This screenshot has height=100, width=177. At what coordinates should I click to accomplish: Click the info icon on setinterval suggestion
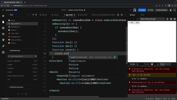(115, 57)
